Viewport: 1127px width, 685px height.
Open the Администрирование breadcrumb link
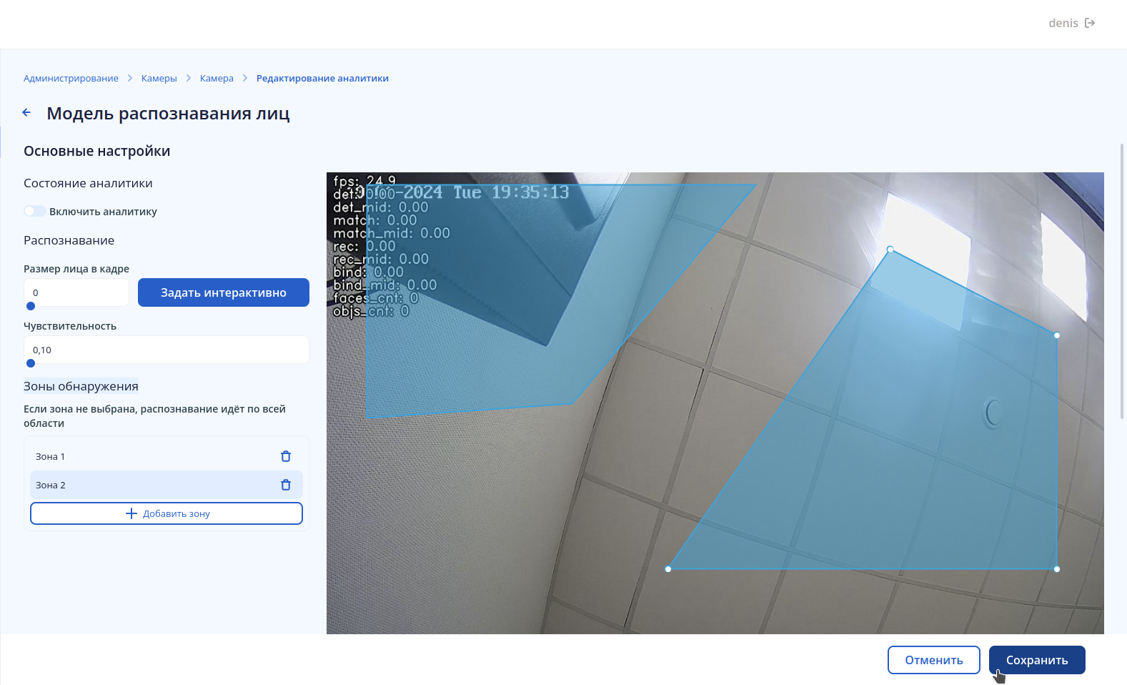(x=71, y=79)
